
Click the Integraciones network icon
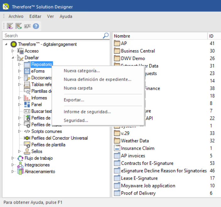pyautogui.click(x=20, y=165)
